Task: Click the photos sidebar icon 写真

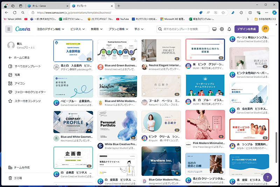Action: coord(10,75)
